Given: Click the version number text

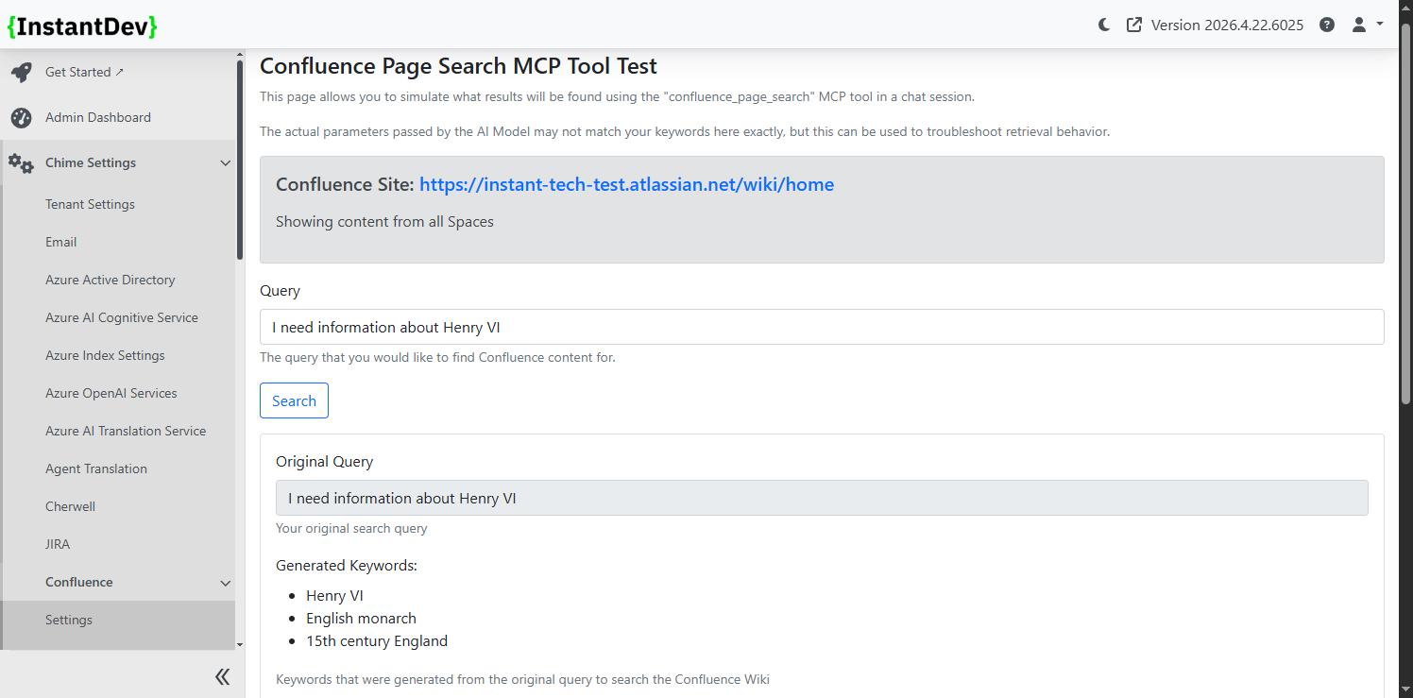Looking at the screenshot, I should 1227,26.
